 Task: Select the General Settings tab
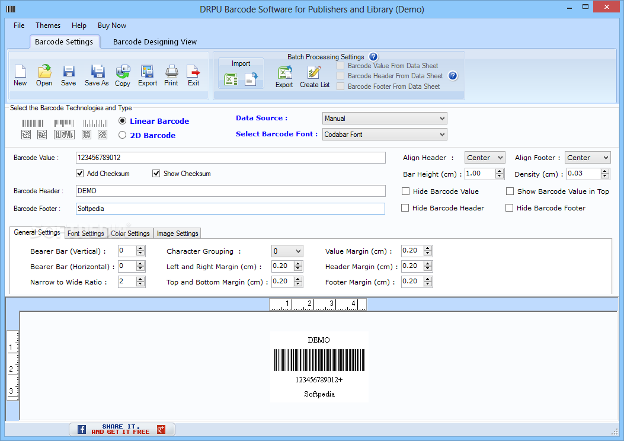tap(37, 232)
